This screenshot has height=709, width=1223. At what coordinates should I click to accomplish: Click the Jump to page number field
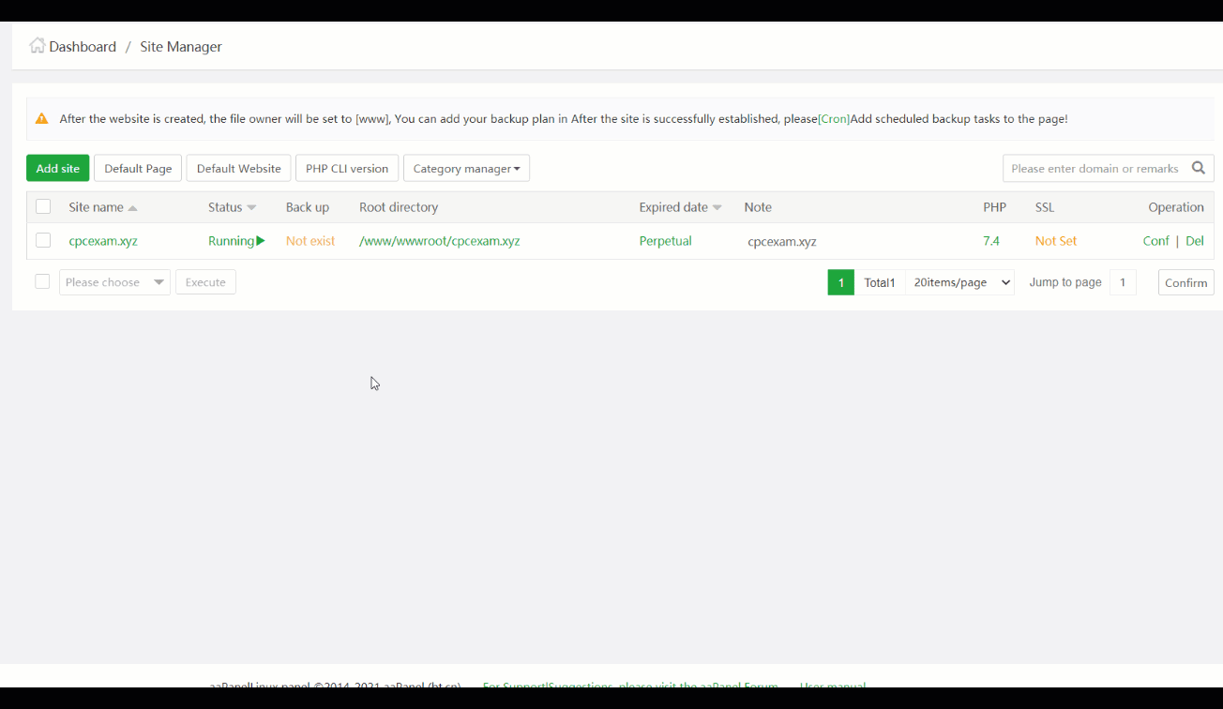click(x=1123, y=282)
